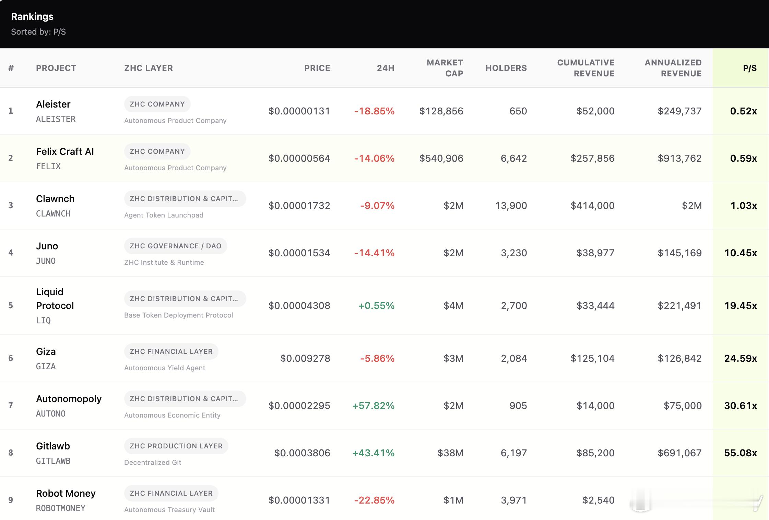The width and height of the screenshot is (769, 520).
Task: Open the Gitlawb project name
Action: click(x=53, y=446)
